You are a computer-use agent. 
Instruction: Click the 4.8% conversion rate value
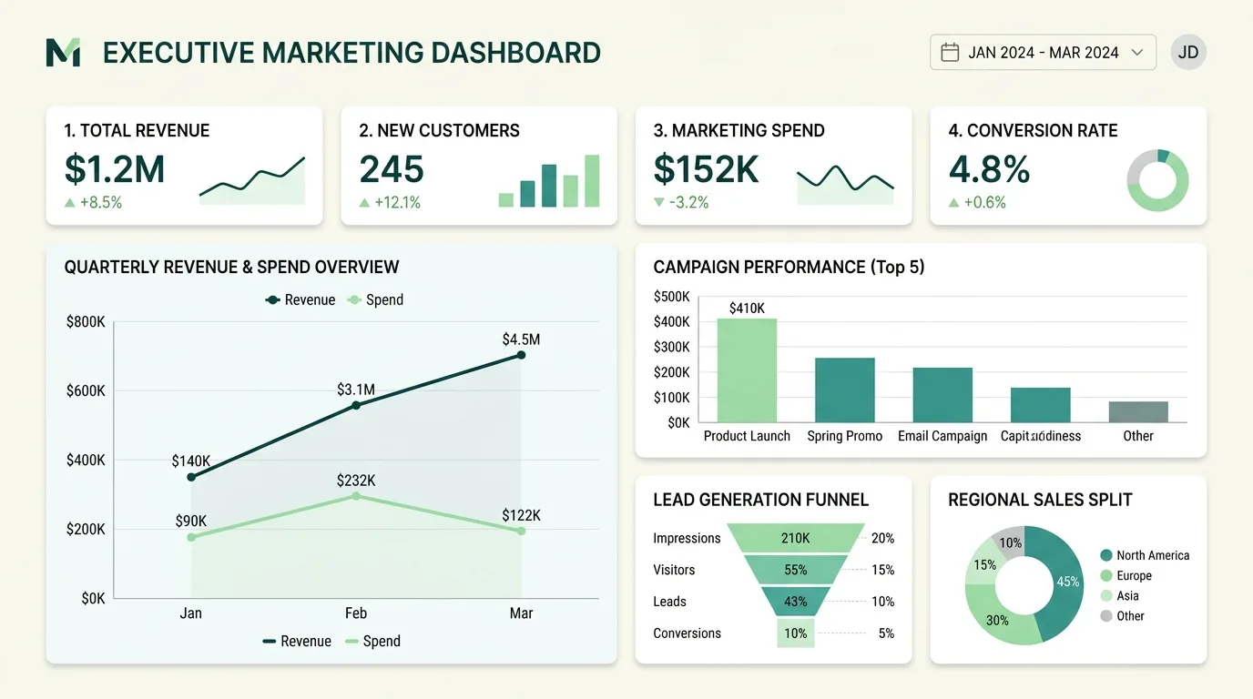[x=989, y=169]
